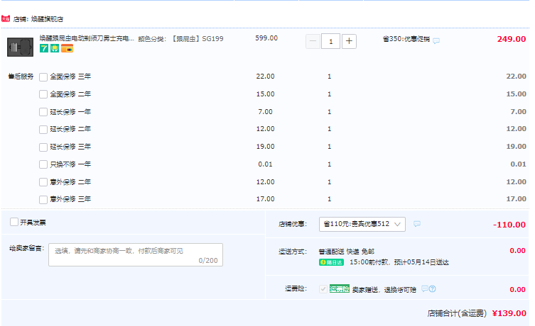The image size is (535, 326).
Task: Click the Tmall logo beside the store name
Action: [6, 18]
